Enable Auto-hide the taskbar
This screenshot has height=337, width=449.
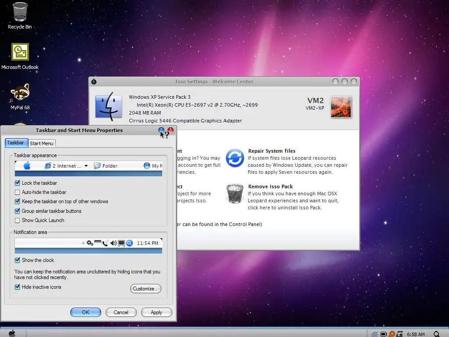(x=17, y=192)
